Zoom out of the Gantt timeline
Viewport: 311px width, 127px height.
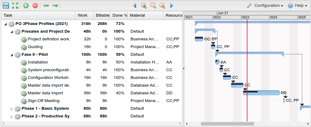[162, 6]
